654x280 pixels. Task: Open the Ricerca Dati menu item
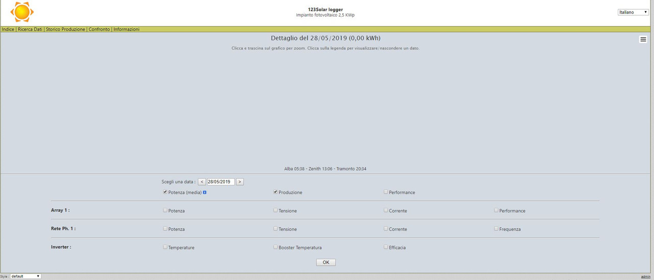(x=30, y=30)
